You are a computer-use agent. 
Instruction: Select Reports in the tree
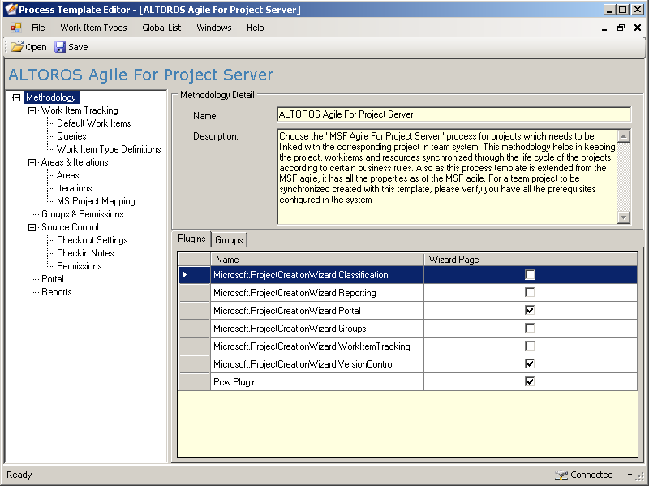(57, 292)
